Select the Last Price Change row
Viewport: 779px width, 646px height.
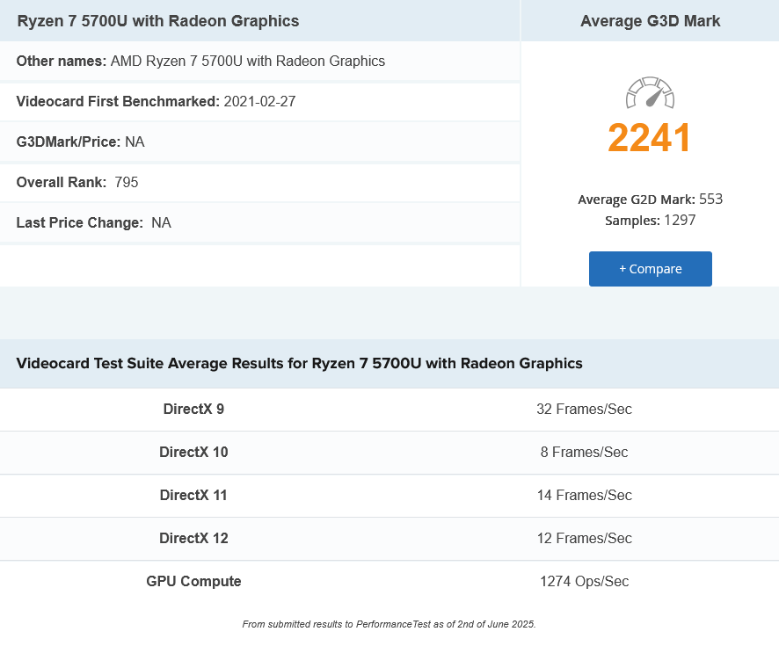pos(93,223)
